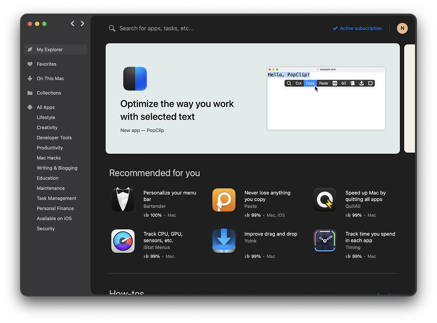Open the Bartender app icon

click(x=123, y=200)
